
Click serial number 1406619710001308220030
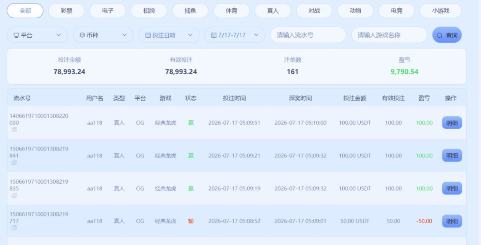[39, 119]
